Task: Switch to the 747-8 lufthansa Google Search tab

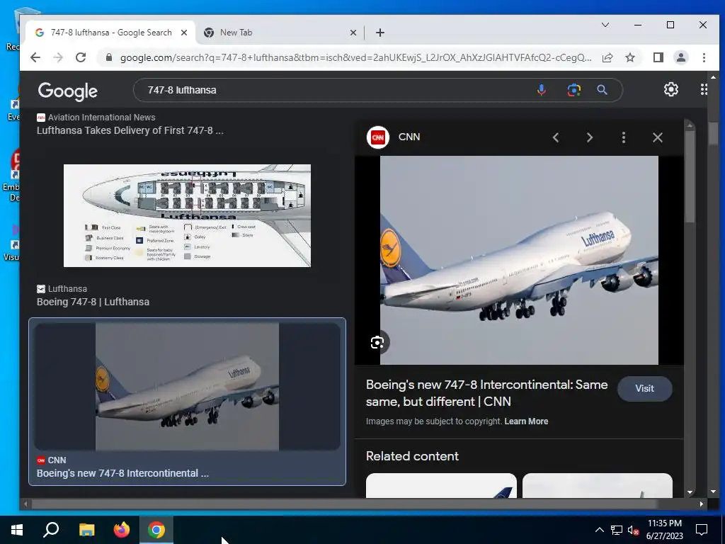Action: 111,33
